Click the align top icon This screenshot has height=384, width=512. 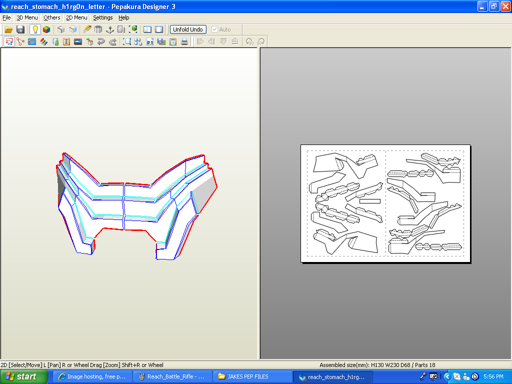pyautogui.click(x=223, y=42)
